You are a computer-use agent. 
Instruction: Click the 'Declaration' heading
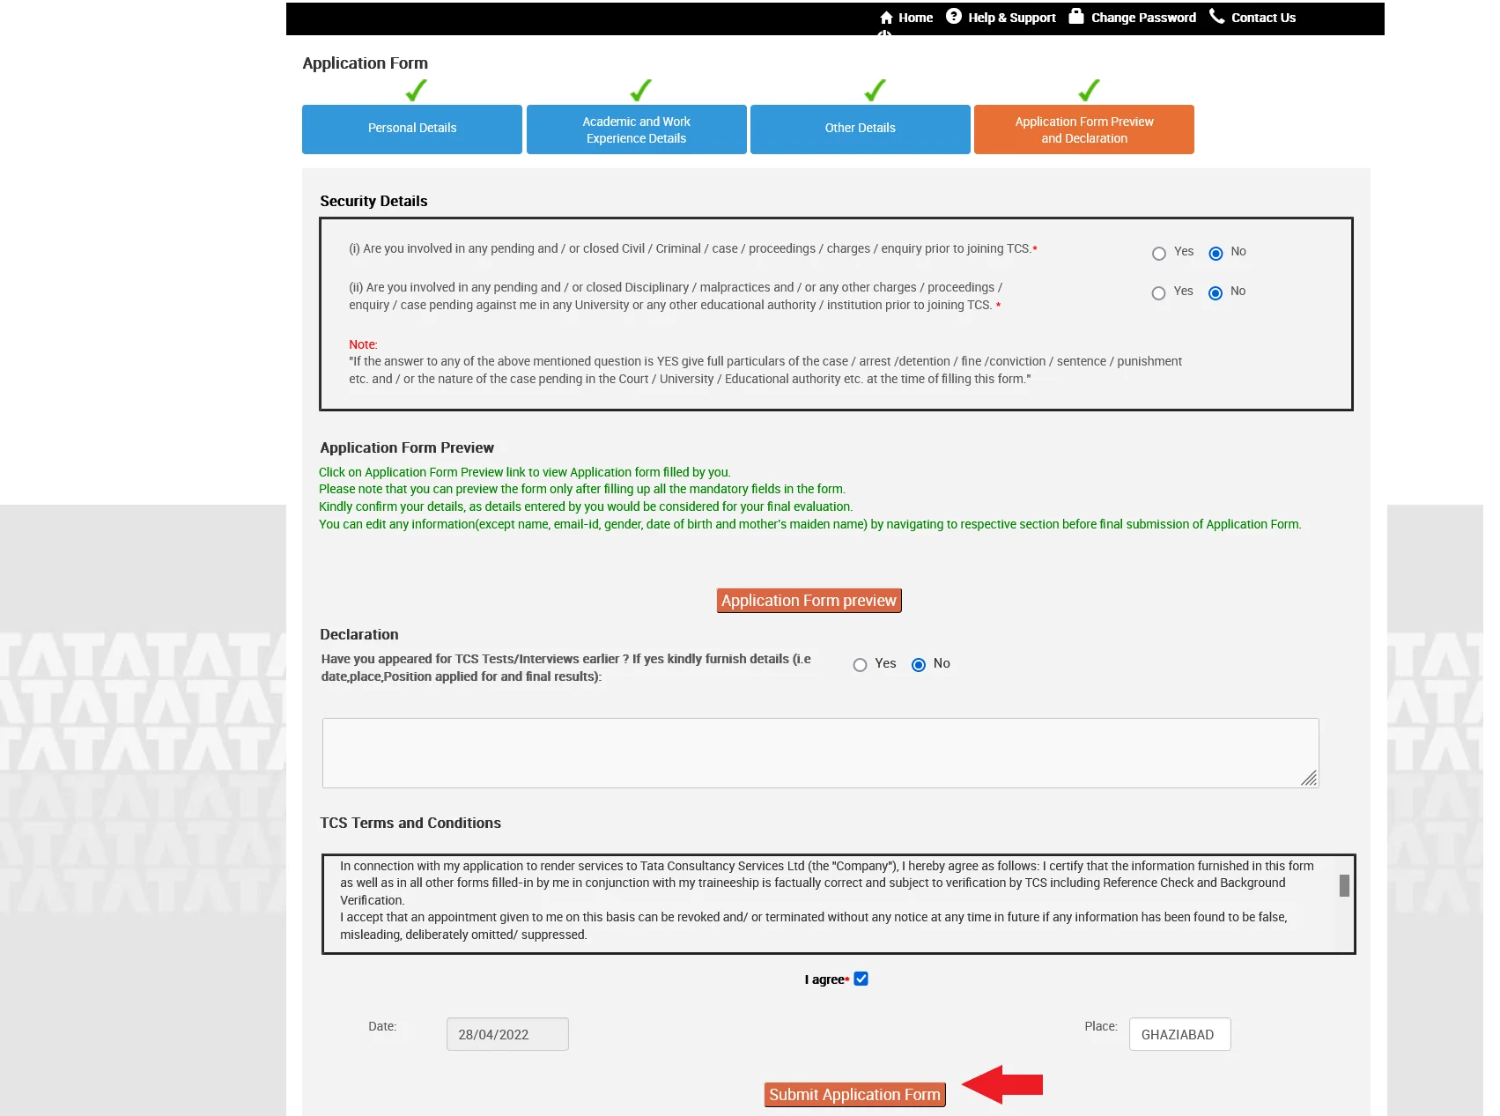coord(359,634)
